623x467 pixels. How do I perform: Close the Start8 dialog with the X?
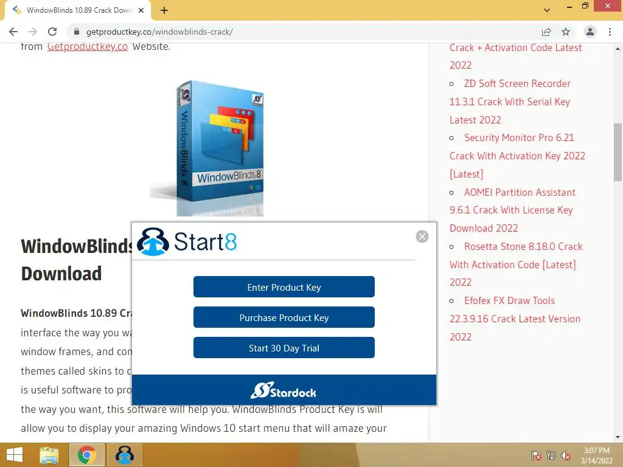click(x=422, y=237)
